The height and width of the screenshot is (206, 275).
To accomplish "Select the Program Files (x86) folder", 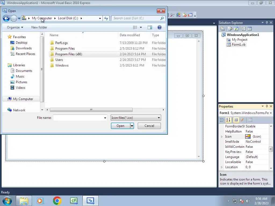I will click(x=68, y=54).
